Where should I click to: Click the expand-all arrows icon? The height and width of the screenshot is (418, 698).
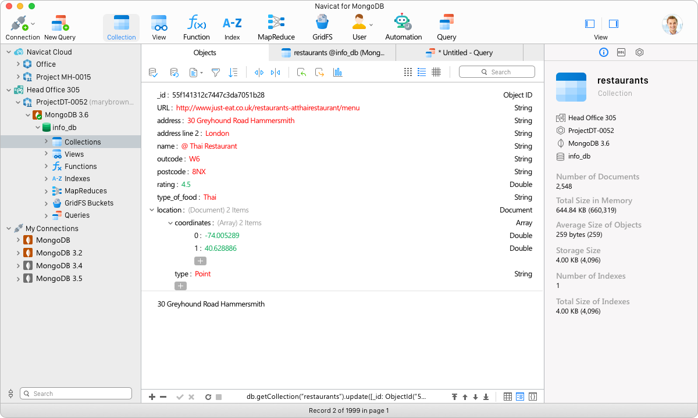[259, 73]
